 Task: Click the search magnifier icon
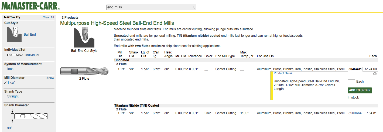[193, 7]
